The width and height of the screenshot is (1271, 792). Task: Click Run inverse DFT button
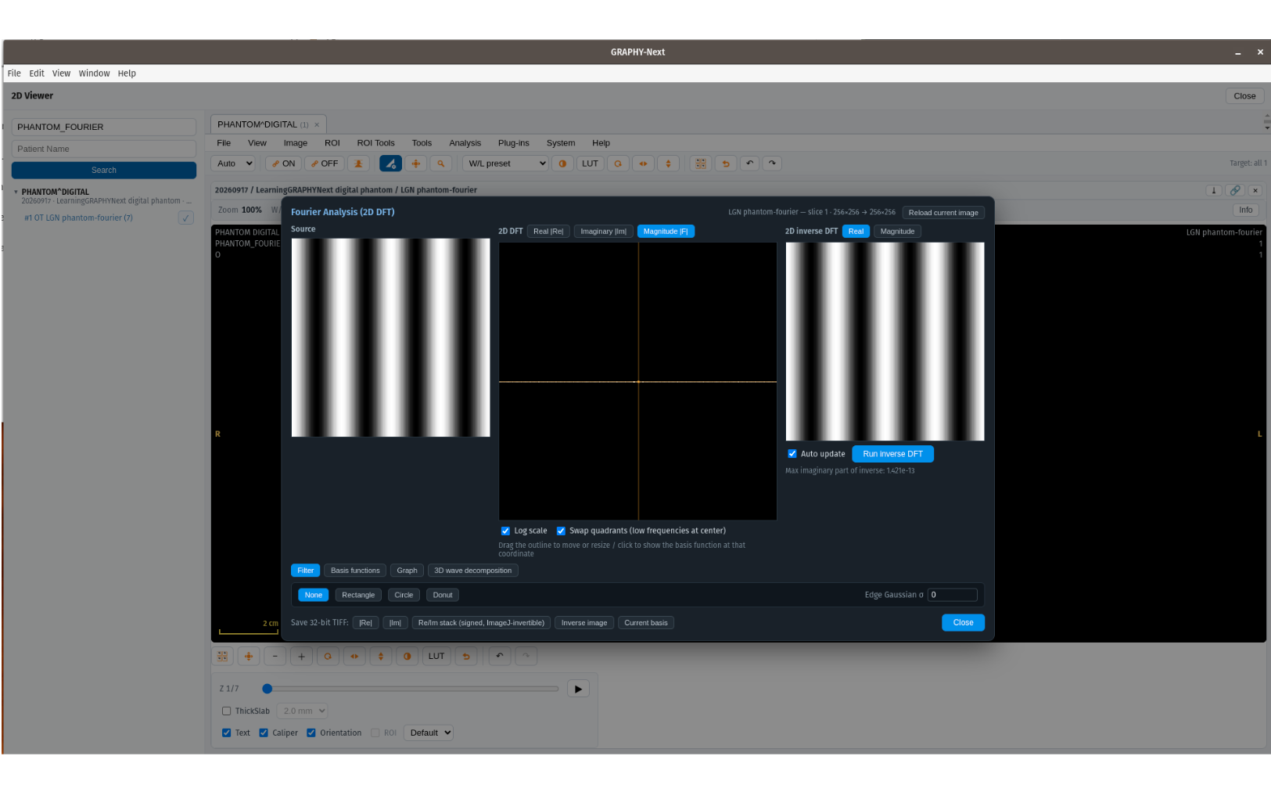pyautogui.click(x=892, y=454)
